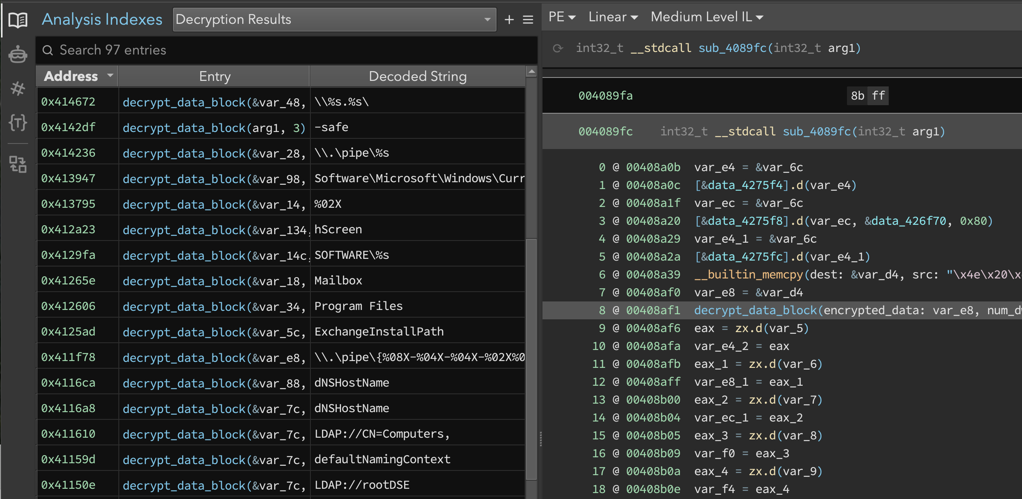Add a new index with plus icon

509,20
